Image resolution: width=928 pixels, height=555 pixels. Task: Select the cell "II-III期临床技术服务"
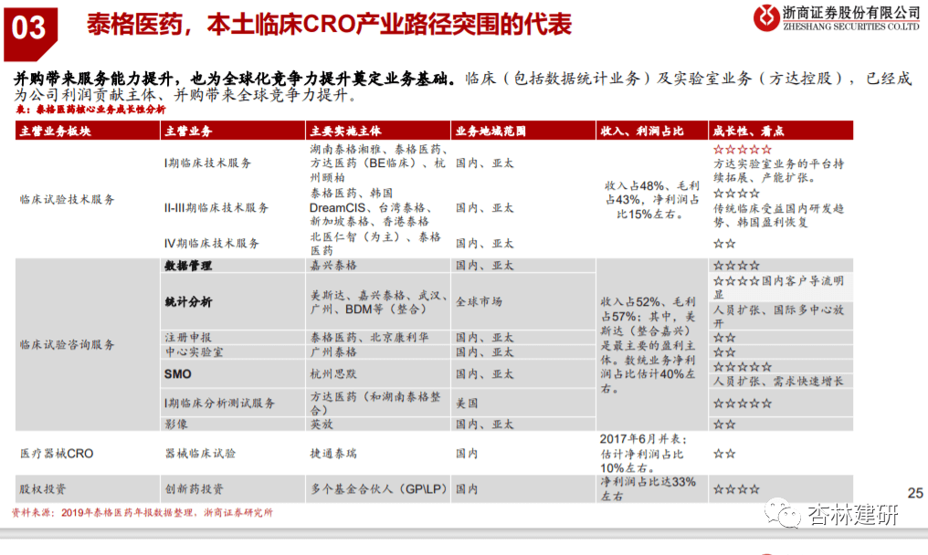click(x=216, y=208)
